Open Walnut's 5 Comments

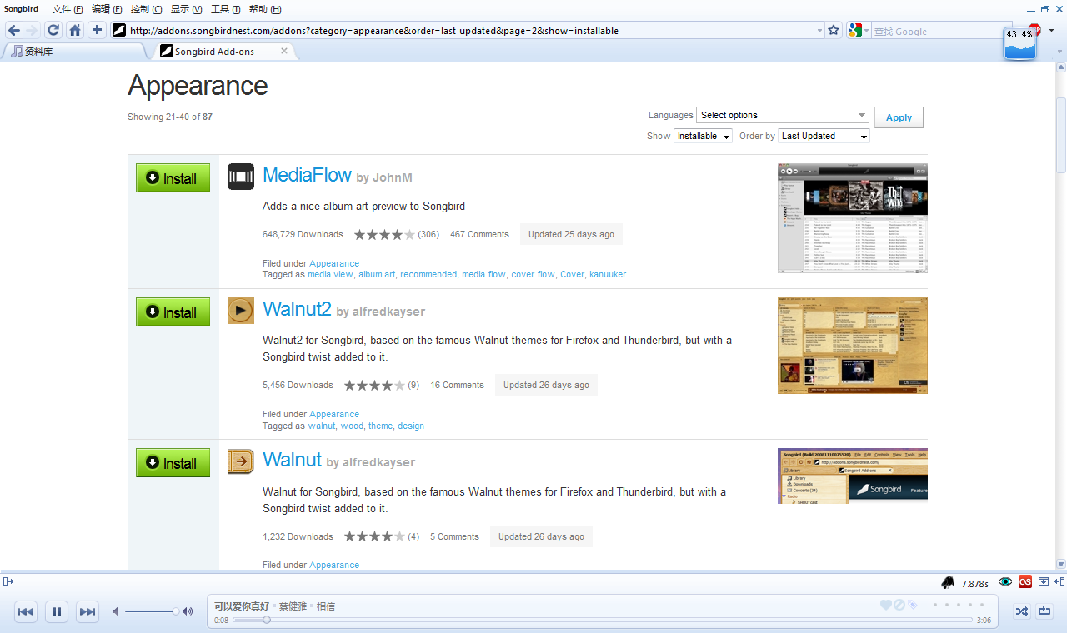tap(454, 536)
